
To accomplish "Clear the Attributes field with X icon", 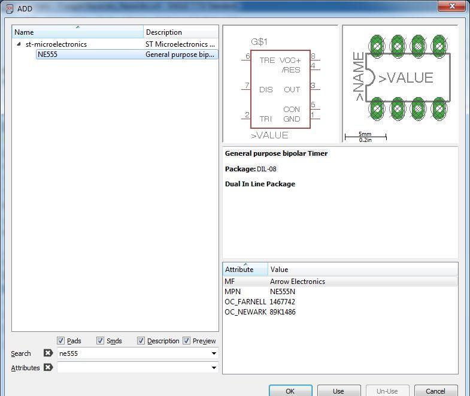I will (48, 367).
